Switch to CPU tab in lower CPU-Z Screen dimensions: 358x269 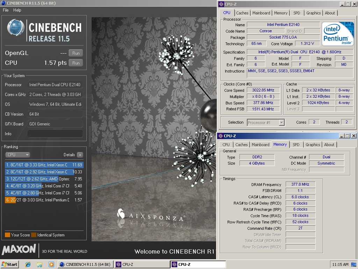tap(226, 145)
